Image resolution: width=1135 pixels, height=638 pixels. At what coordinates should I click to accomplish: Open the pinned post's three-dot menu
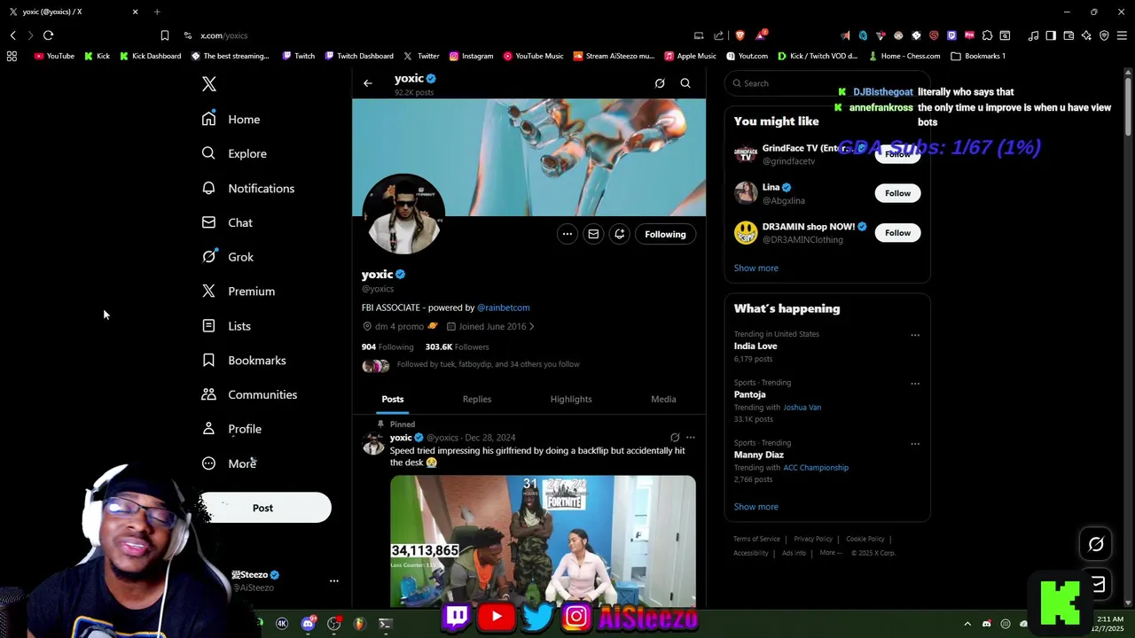click(x=691, y=438)
